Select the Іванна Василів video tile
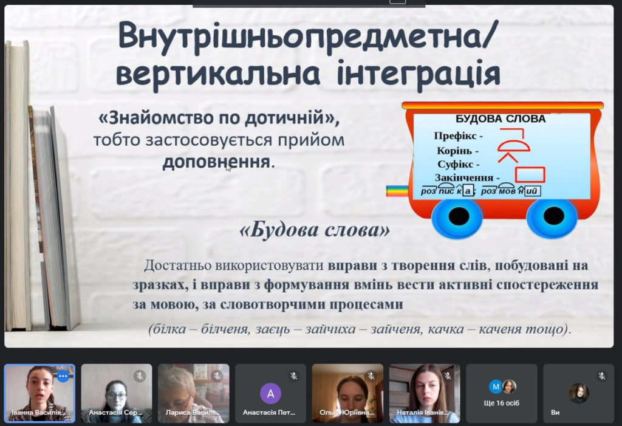 39,393
